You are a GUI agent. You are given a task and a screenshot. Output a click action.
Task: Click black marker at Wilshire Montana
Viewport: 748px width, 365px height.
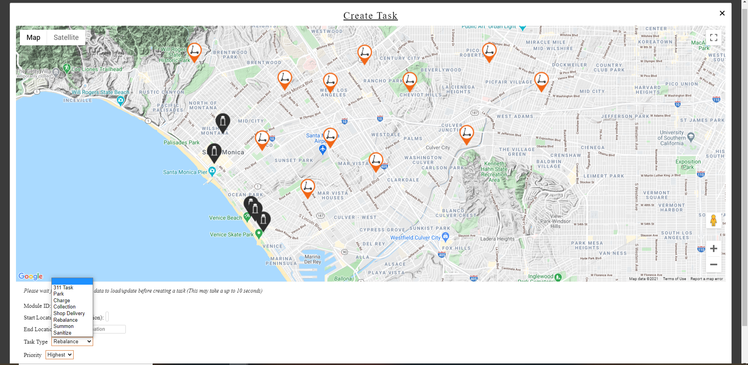tap(223, 123)
